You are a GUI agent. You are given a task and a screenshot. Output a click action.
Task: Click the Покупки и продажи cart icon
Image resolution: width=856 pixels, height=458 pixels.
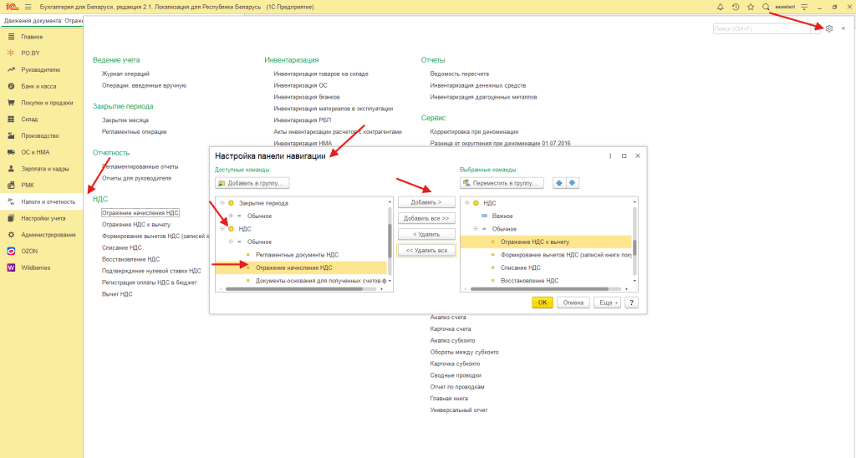[11, 103]
